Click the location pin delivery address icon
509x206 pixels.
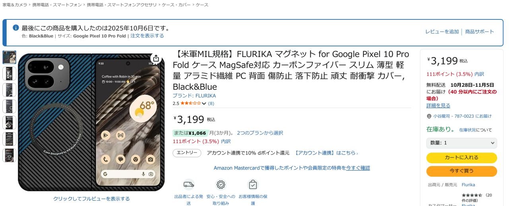click(429, 116)
